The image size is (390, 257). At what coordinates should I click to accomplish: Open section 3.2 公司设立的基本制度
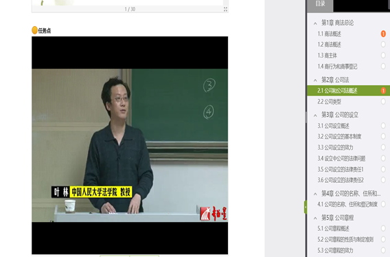pos(339,137)
